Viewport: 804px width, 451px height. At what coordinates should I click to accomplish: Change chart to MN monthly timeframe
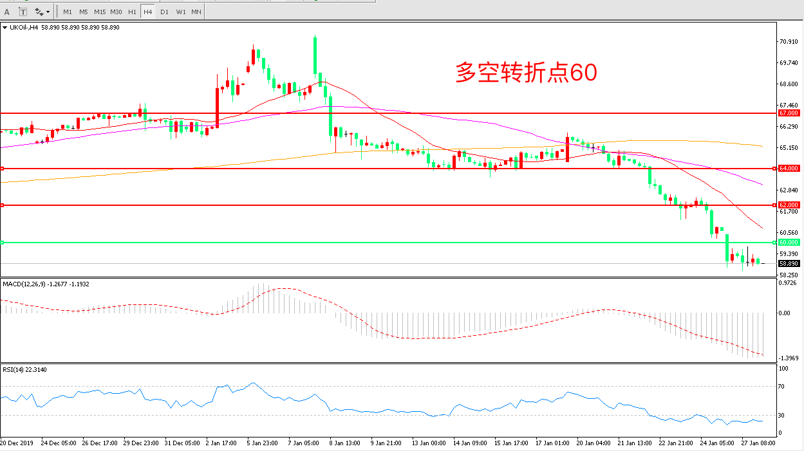(x=196, y=12)
